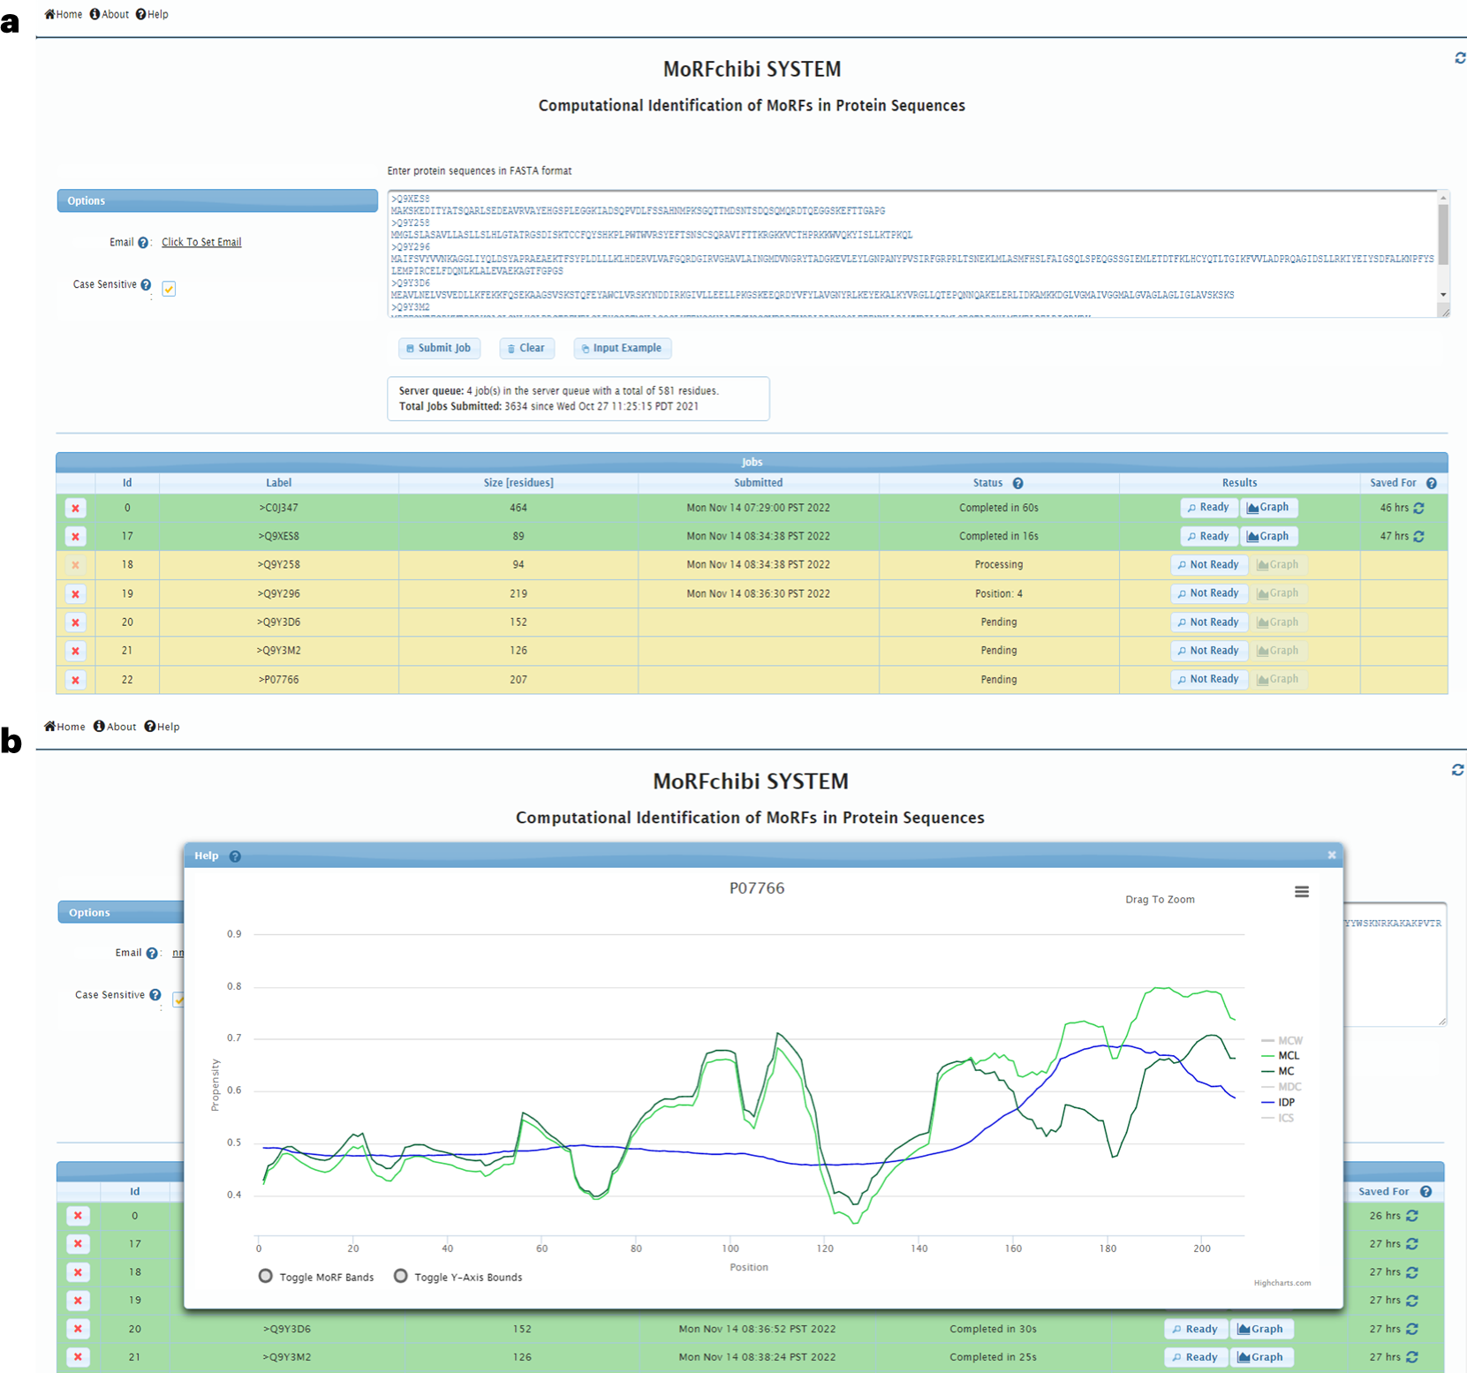The height and width of the screenshot is (1373, 1467).
Task: Open Graph for job >C0J347
Action: click(x=1268, y=508)
